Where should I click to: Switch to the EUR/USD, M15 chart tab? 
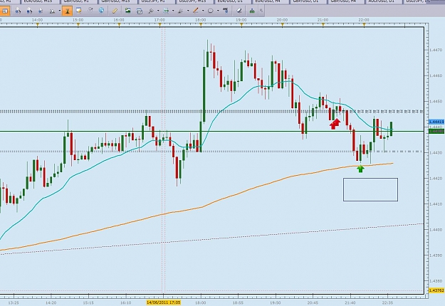coord(39,1)
